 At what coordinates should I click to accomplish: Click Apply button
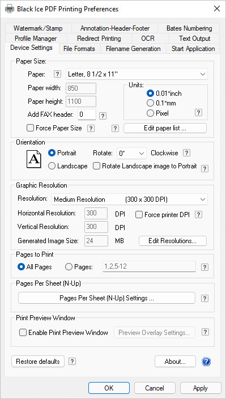201,388
